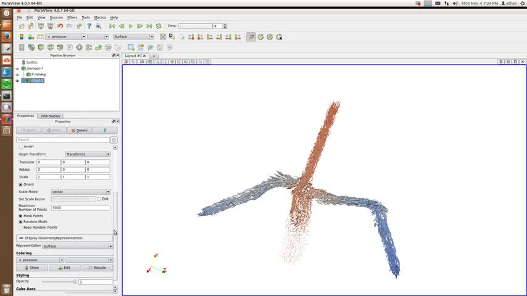Image resolution: width=527 pixels, height=296 pixels.
Task: Click the Contour filter icon
Action: (31, 47)
